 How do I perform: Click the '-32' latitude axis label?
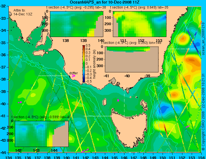point(3,6)
